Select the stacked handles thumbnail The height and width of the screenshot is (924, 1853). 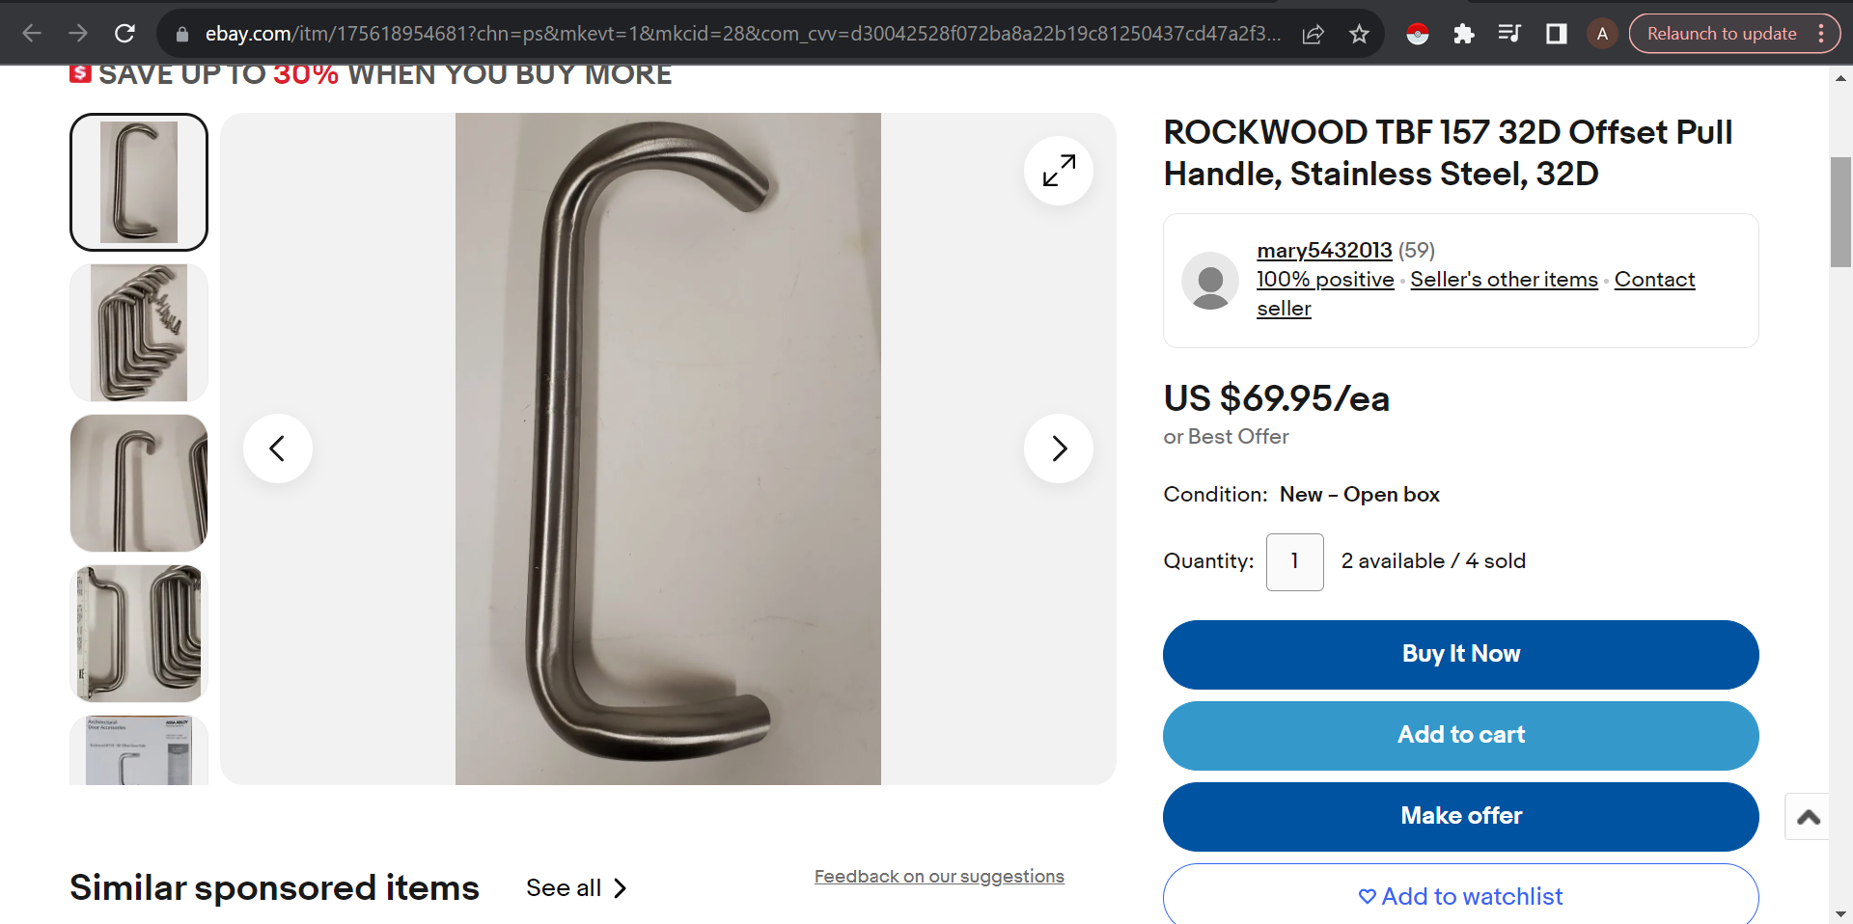139,333
